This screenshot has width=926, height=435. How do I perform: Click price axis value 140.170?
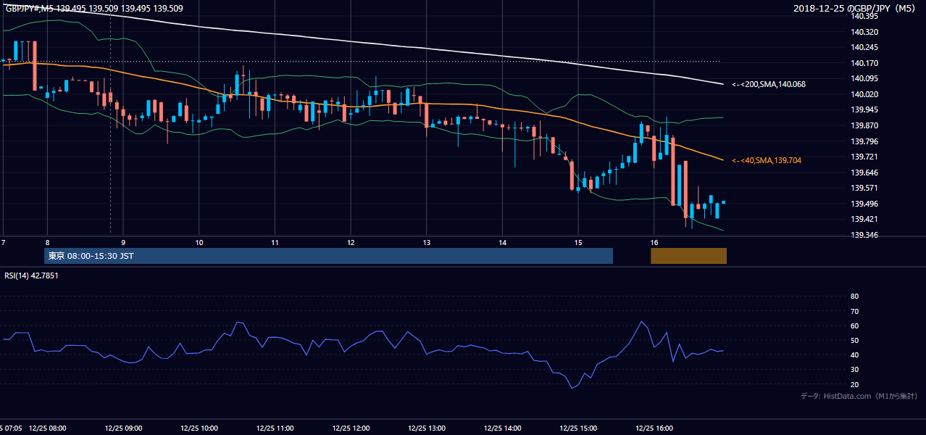(864, 63)
